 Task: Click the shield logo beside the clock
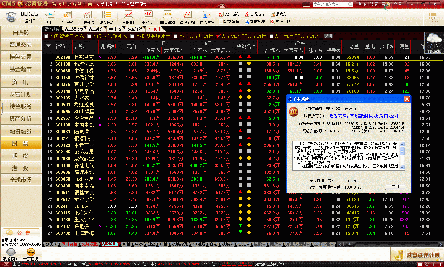pos(11,17)
